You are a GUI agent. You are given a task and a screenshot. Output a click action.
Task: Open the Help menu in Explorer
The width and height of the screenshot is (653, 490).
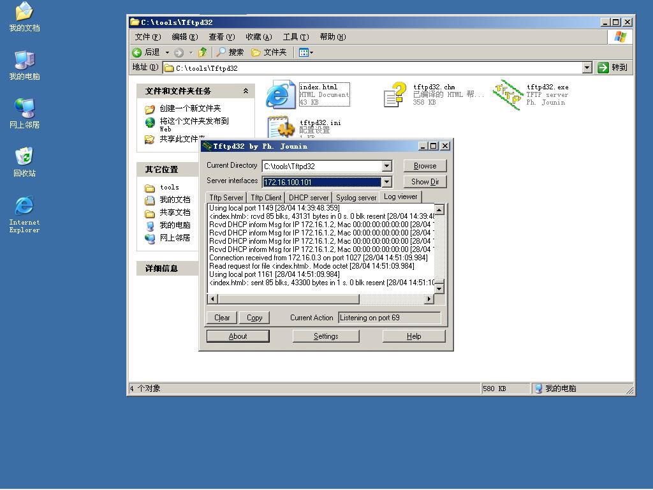point(333,36)
